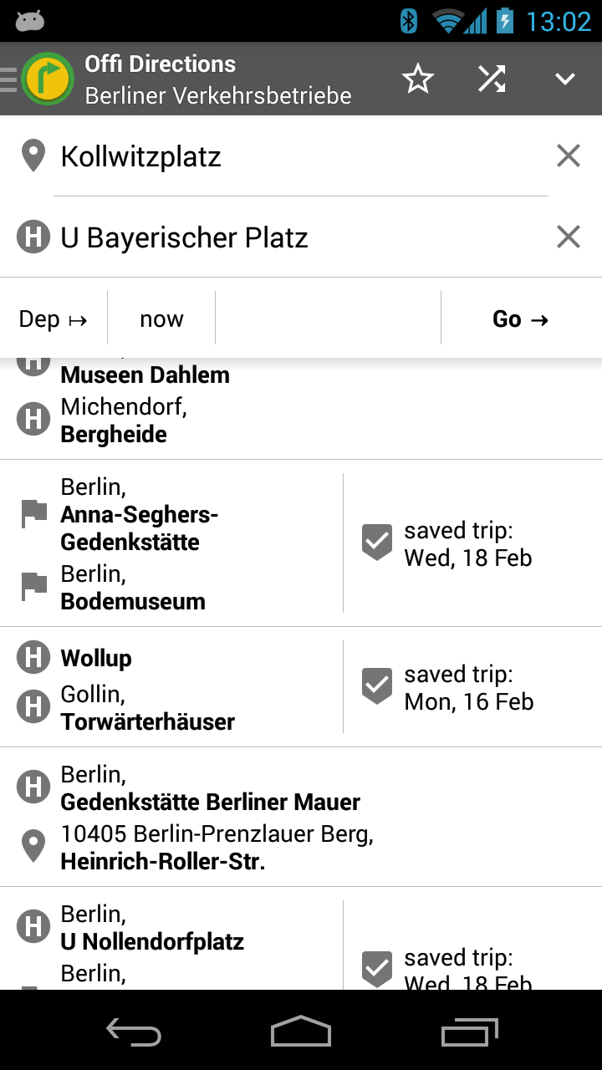Open the time picker showing 'now'
The width and height of the screenshot is (602, 1070).
tap(161, 318)
